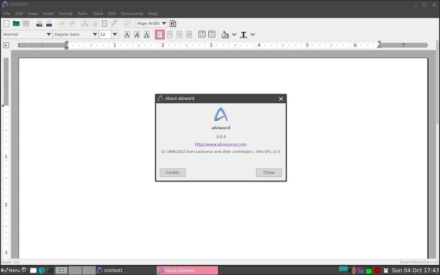Toggle Underline formatting button

(x=147, y=34)
